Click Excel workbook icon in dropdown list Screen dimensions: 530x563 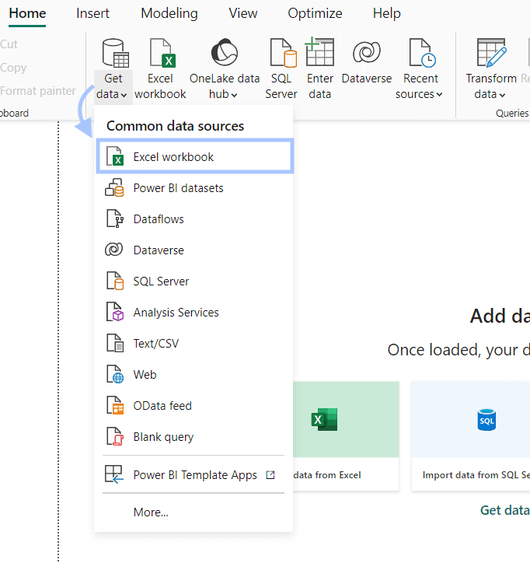tap(115, 156)
